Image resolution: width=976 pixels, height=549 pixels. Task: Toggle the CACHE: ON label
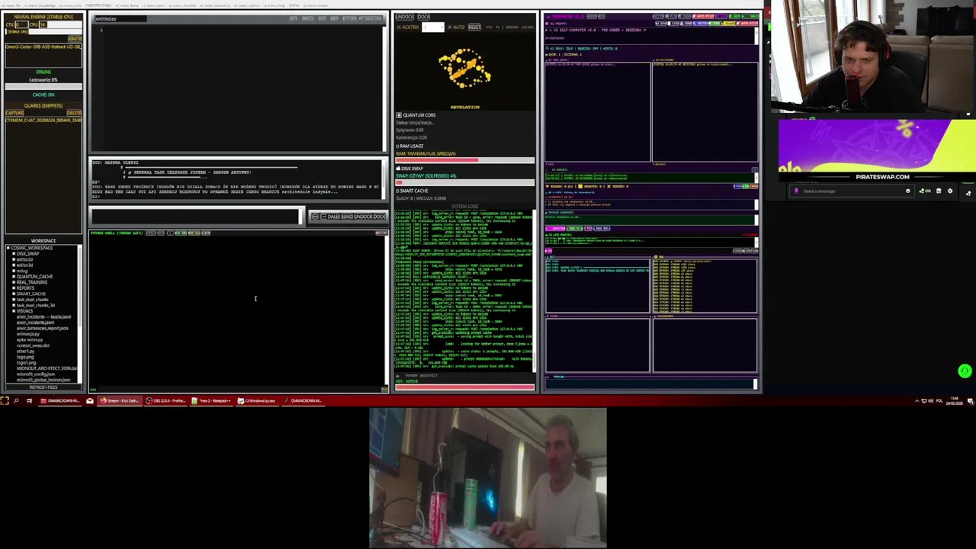[x=43, y=95]
